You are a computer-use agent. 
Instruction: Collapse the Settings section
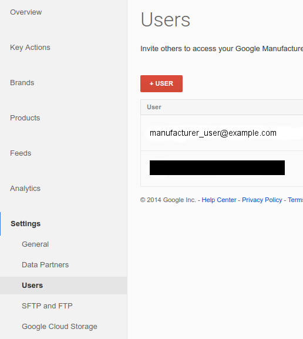point(25,223)
